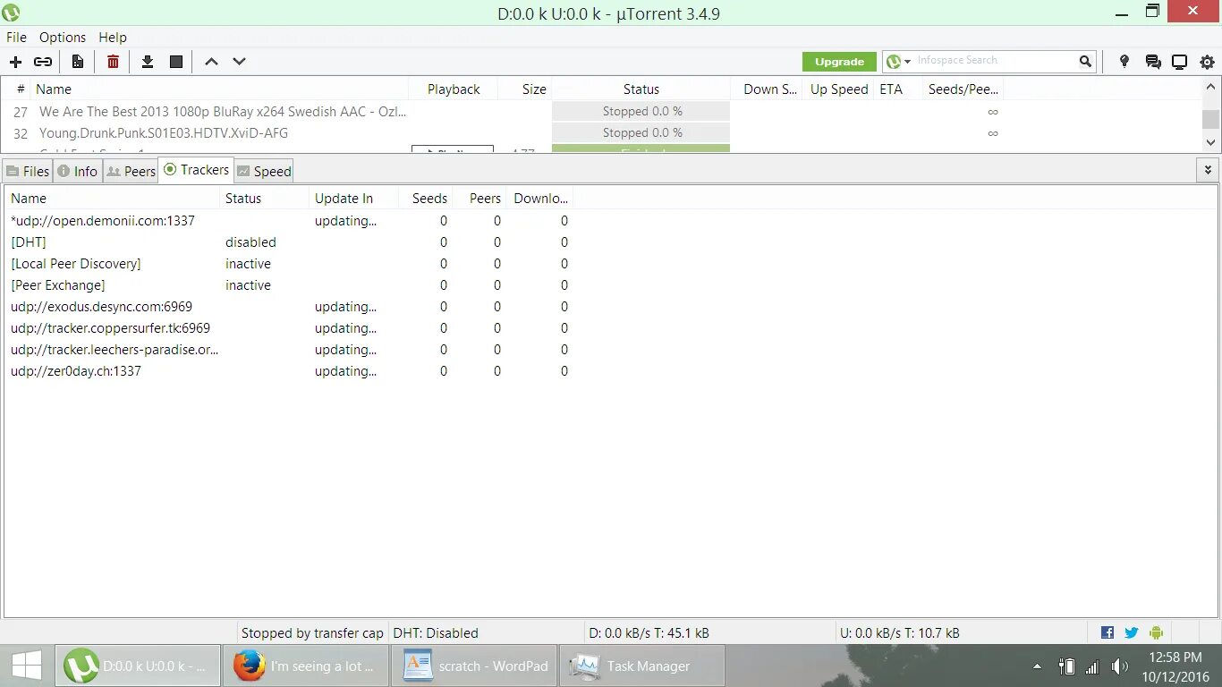Switch to the Info tab

78,171
